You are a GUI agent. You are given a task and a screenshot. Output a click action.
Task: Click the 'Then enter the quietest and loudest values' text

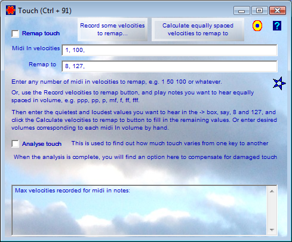[144, 120]
